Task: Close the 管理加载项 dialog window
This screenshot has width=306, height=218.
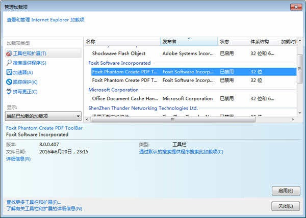Action: click(296, 7)
